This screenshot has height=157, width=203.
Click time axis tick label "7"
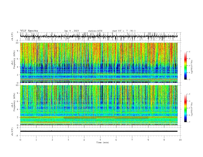(x=132, y=140)
